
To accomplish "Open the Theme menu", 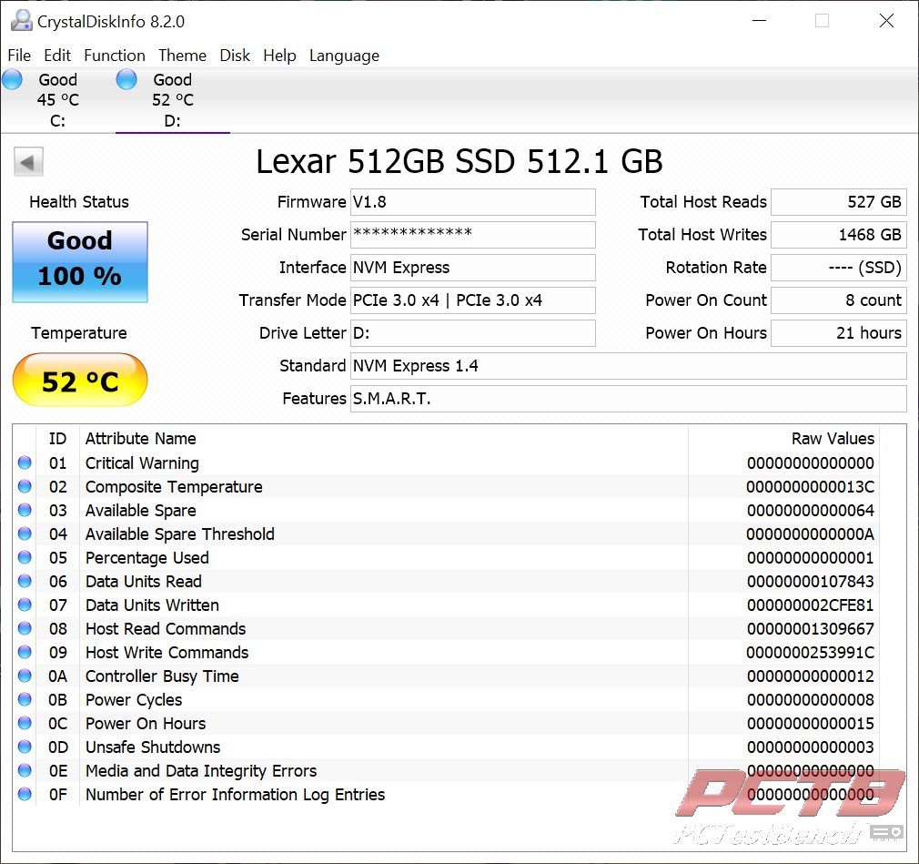I will [x=182, y=56].
